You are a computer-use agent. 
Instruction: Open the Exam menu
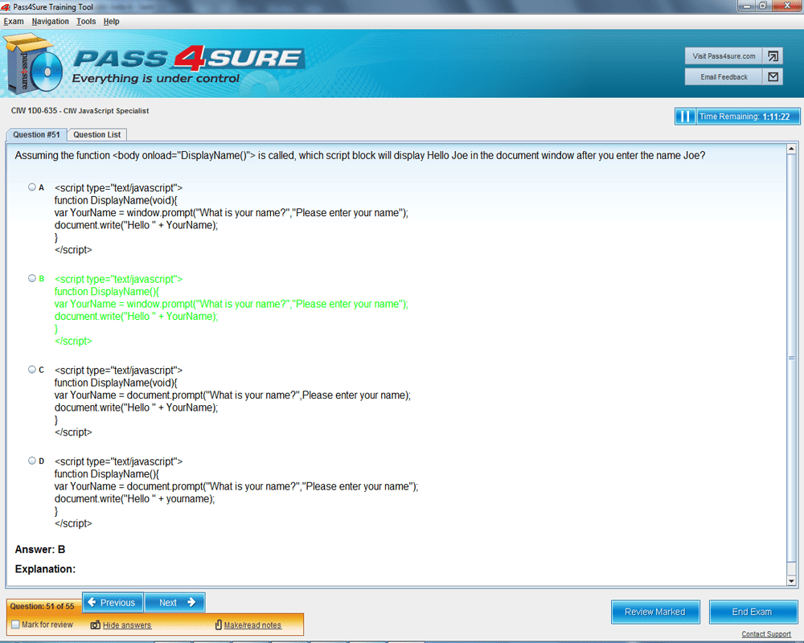14,22
